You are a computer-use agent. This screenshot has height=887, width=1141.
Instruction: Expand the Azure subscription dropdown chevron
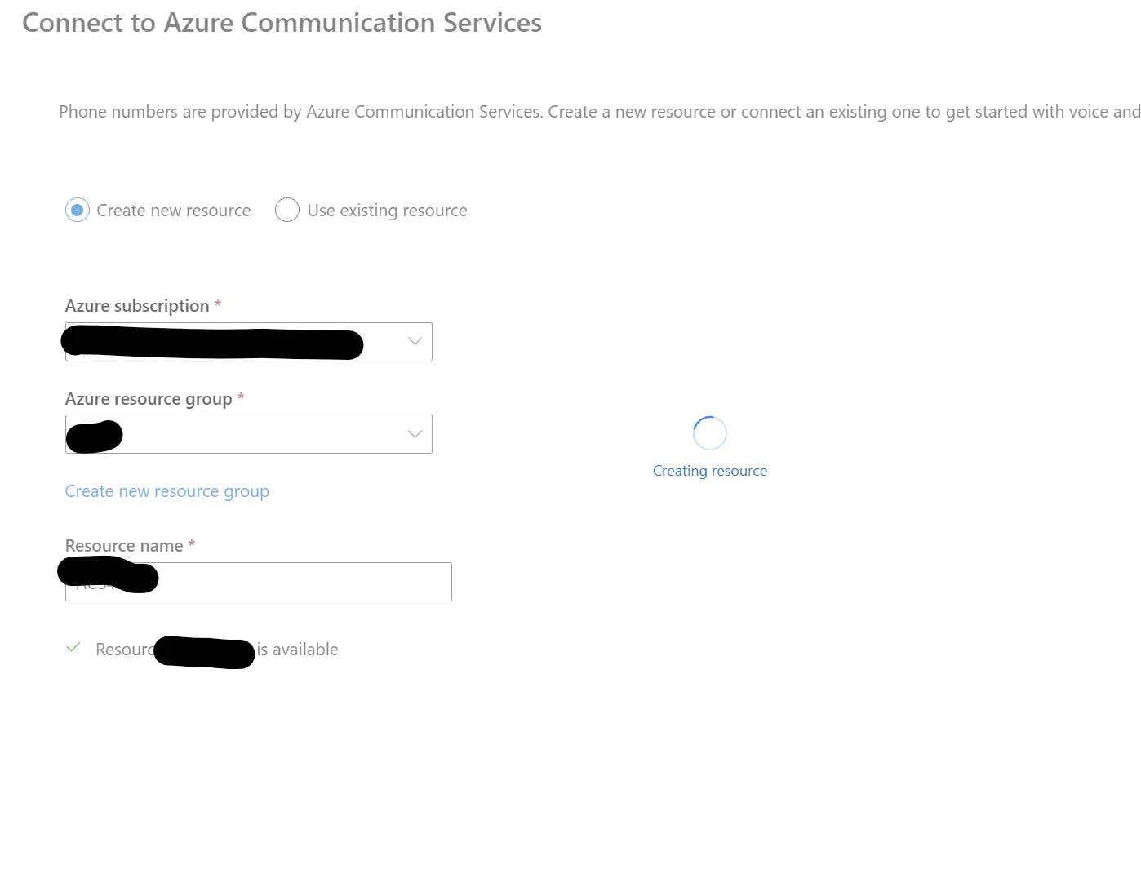click(415, 341)
